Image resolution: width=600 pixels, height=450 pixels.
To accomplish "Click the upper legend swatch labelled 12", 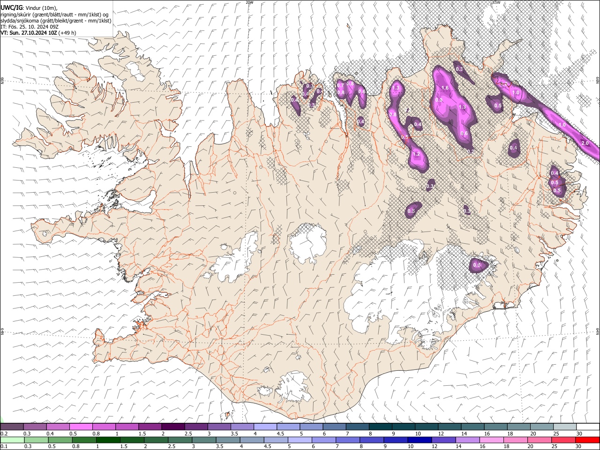I will pyautogui.click(x=449, y=427).
